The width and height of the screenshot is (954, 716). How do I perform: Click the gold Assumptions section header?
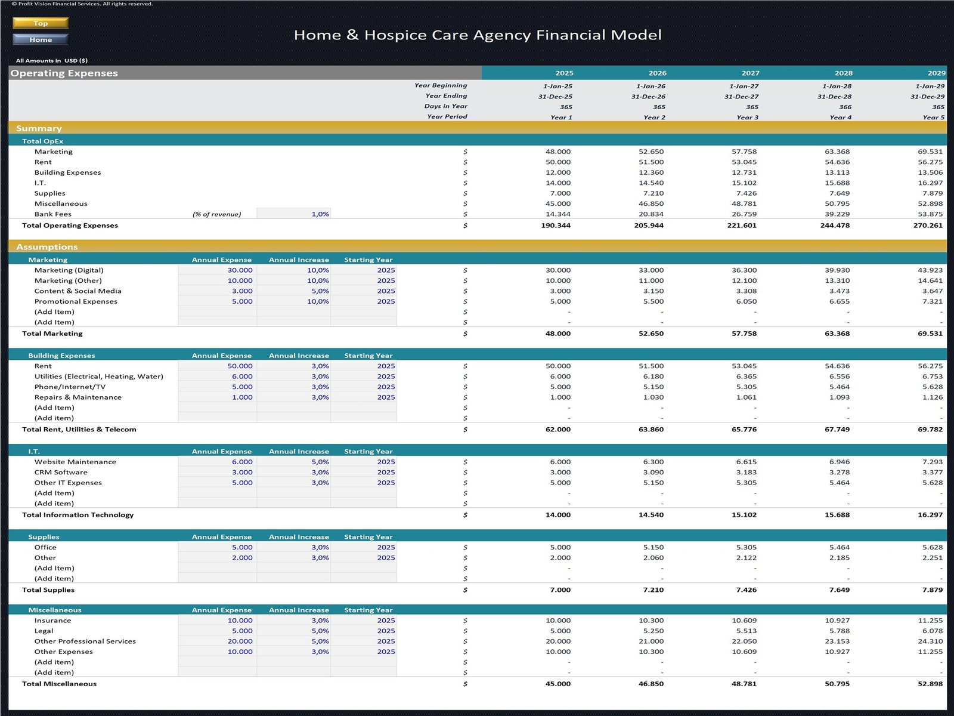pos(47,246)
